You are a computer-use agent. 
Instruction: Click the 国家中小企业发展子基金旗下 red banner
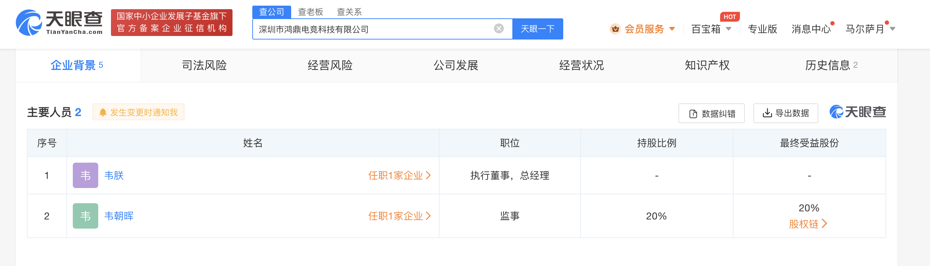pos(171,22)
